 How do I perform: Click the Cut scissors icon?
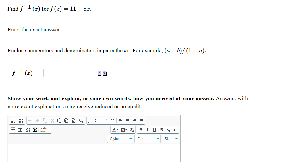[53, 121]
